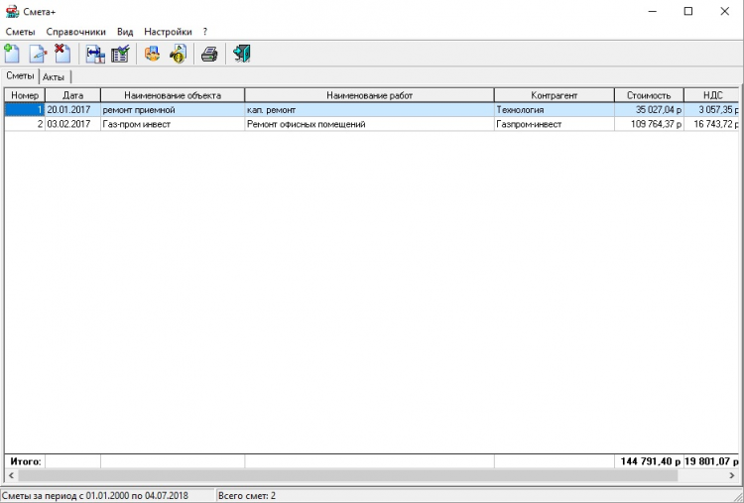Exit the program with the door icon

click(241, 54)
